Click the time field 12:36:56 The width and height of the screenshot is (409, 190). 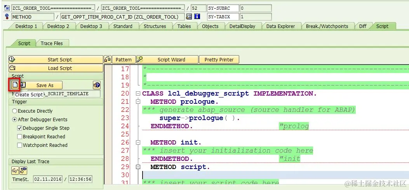pyautogui.click(x=81, y=179)
